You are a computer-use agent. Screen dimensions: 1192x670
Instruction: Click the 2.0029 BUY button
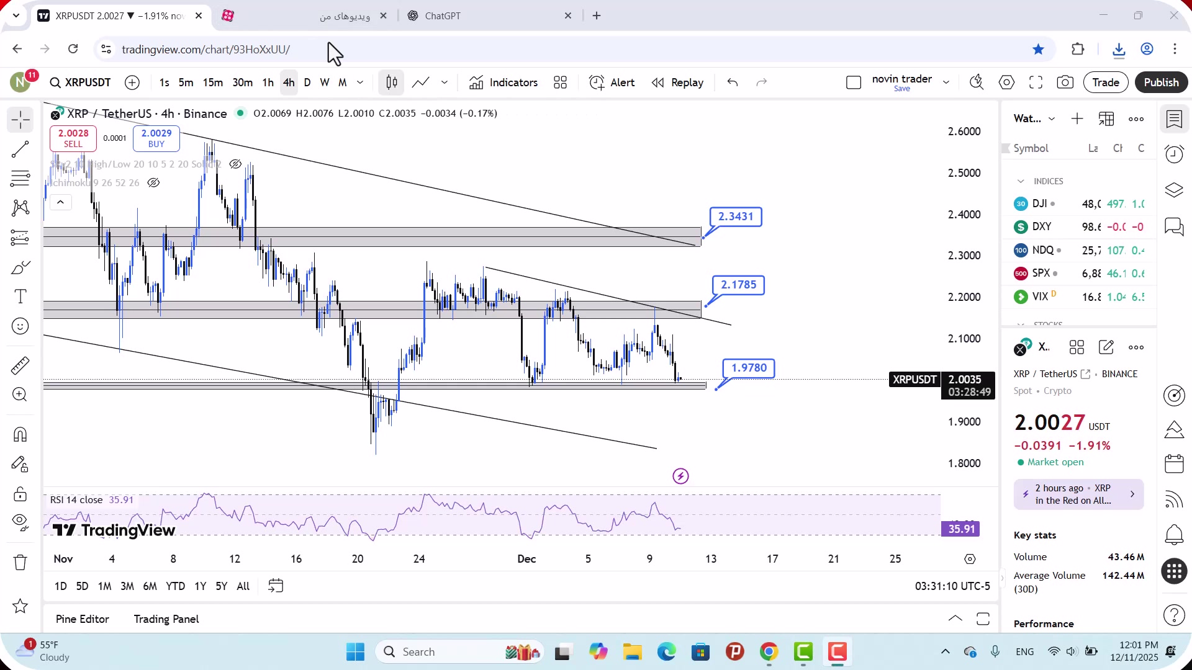tap(156, 138)
